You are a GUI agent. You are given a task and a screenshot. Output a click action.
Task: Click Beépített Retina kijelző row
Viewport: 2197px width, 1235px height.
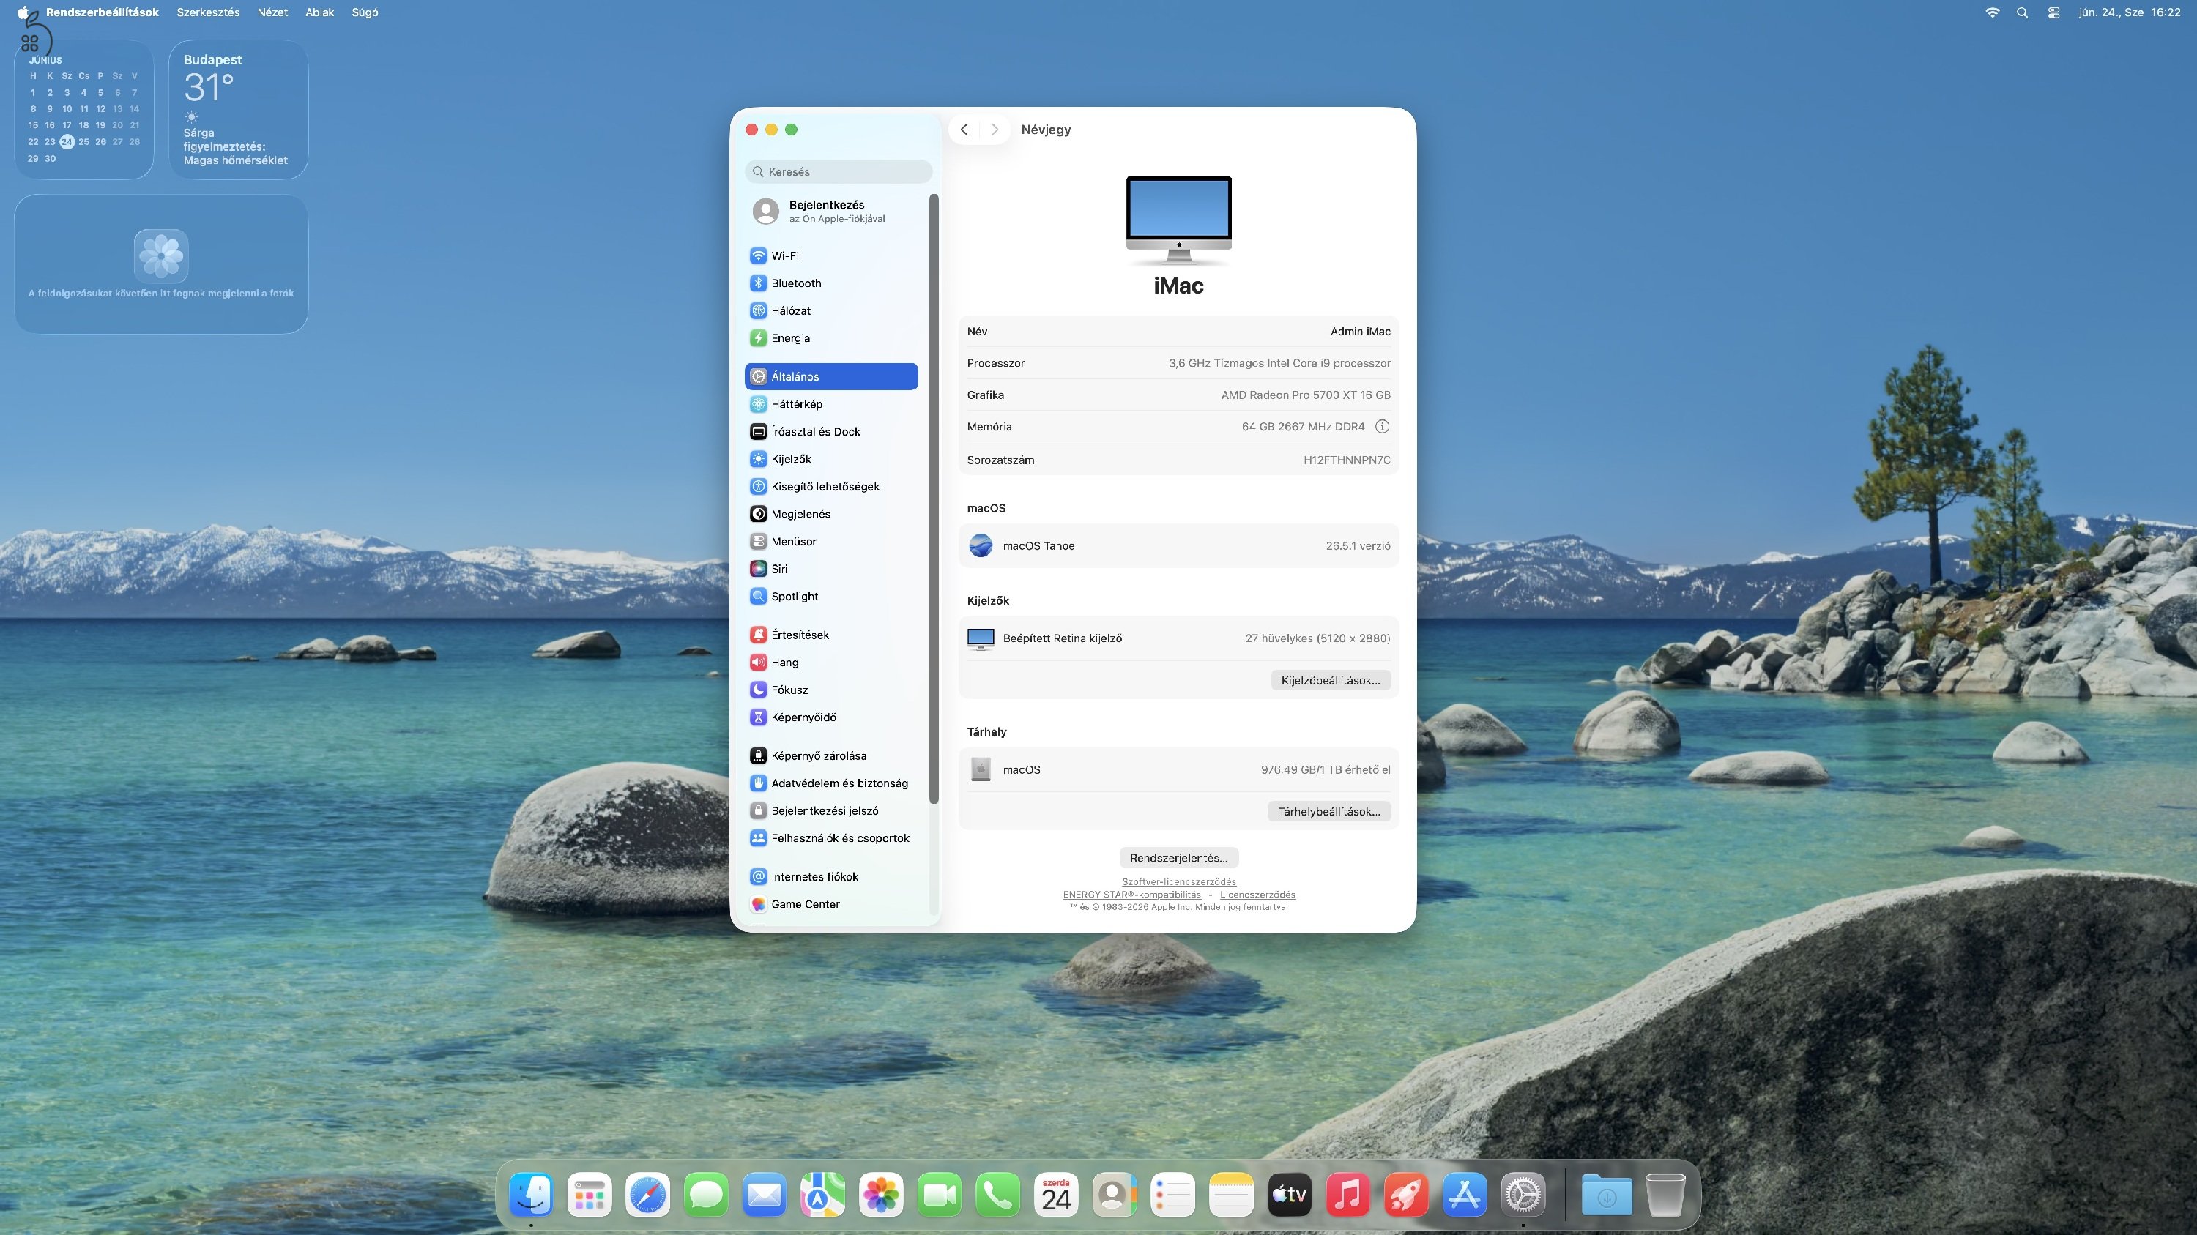tap(1178, 638)
